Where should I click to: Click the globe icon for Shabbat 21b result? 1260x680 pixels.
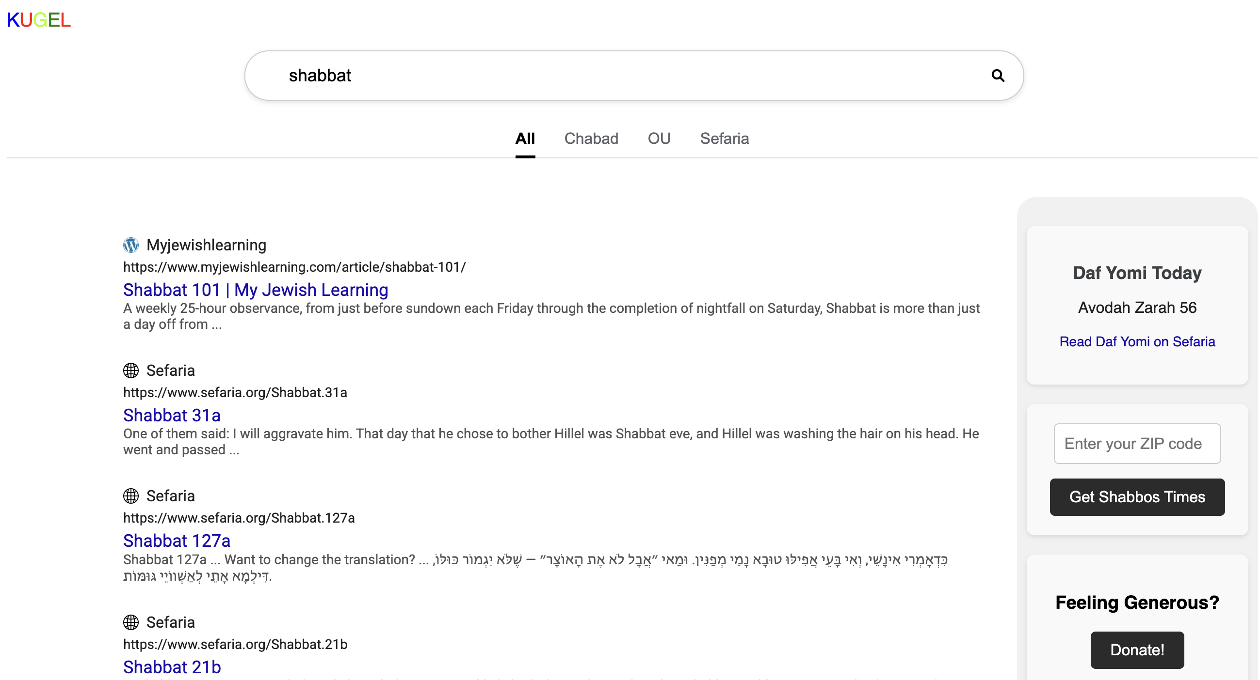click(x=131, y=623)
